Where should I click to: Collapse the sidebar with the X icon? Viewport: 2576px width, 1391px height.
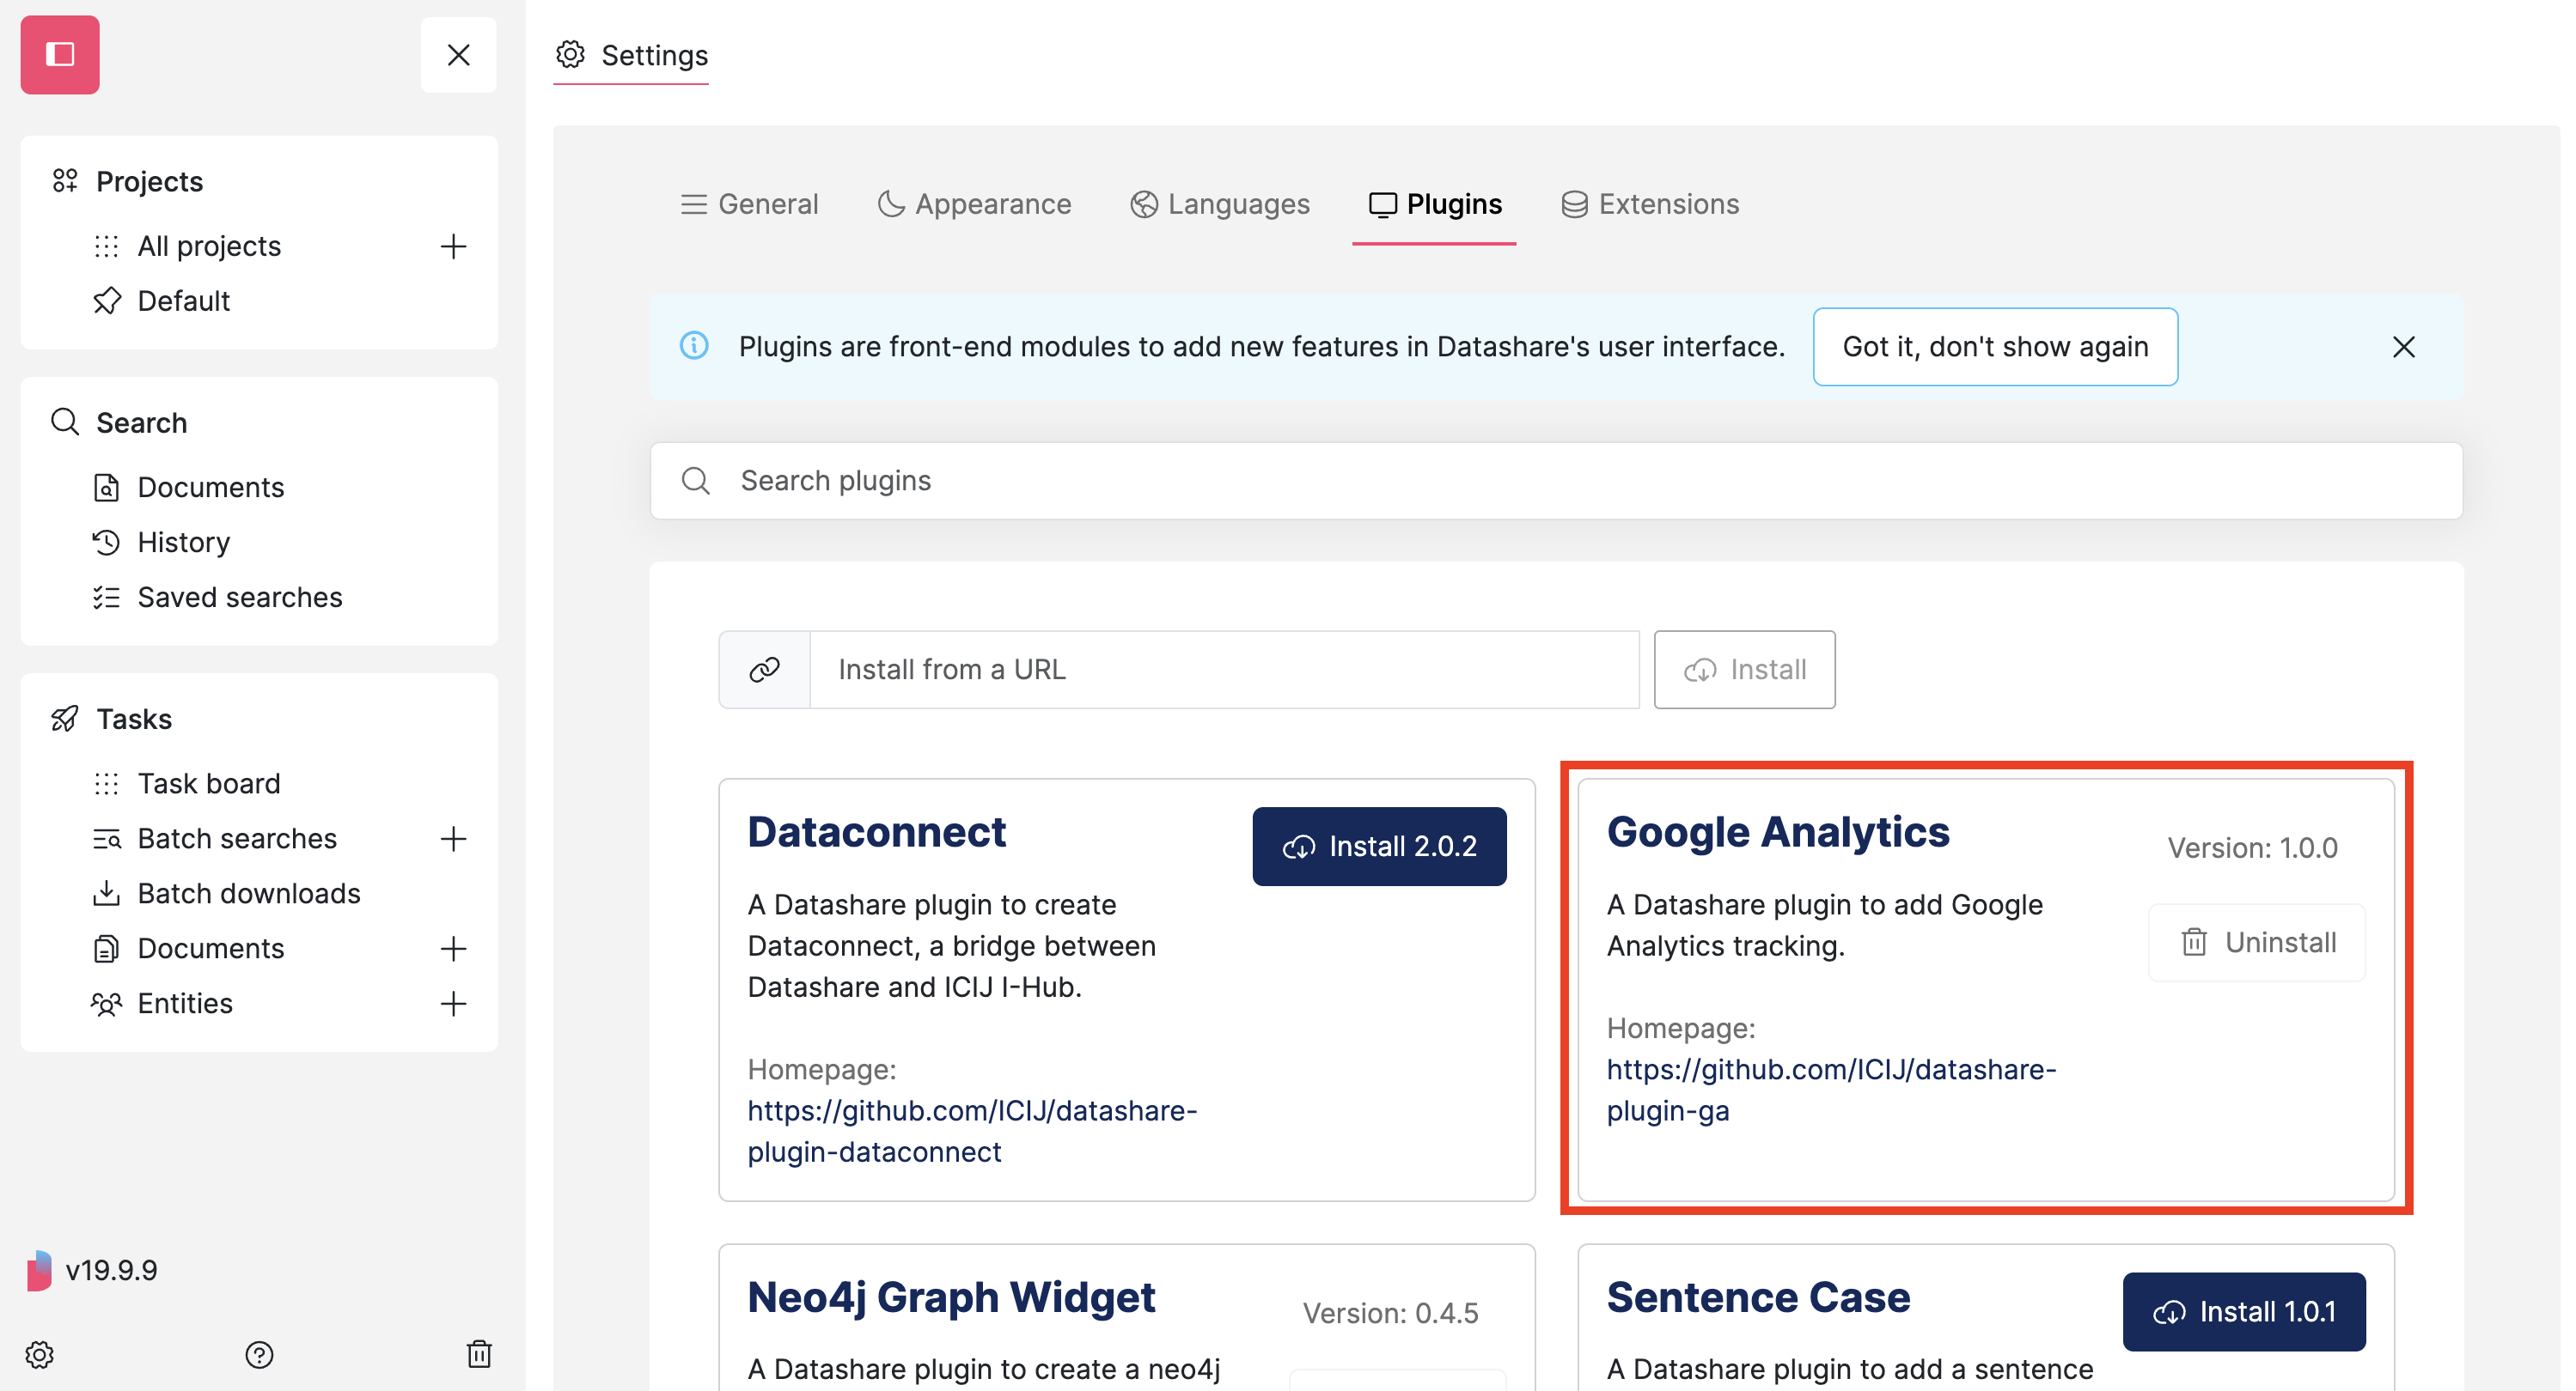pyautogui.click(x=458, y=55)
